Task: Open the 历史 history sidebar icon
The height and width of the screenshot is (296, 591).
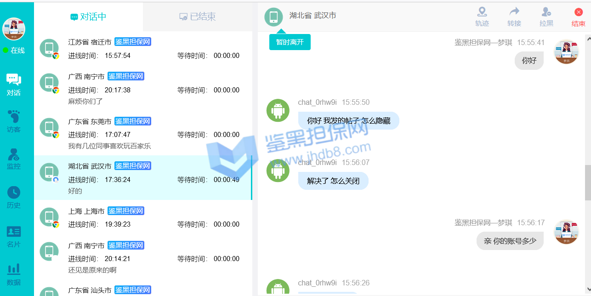Action: (14, 197)
